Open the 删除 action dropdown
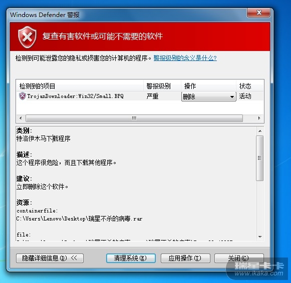 coord(208,96)
